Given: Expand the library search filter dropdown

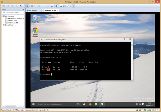Looking at the screenshot, I should [x=23, y=12].
